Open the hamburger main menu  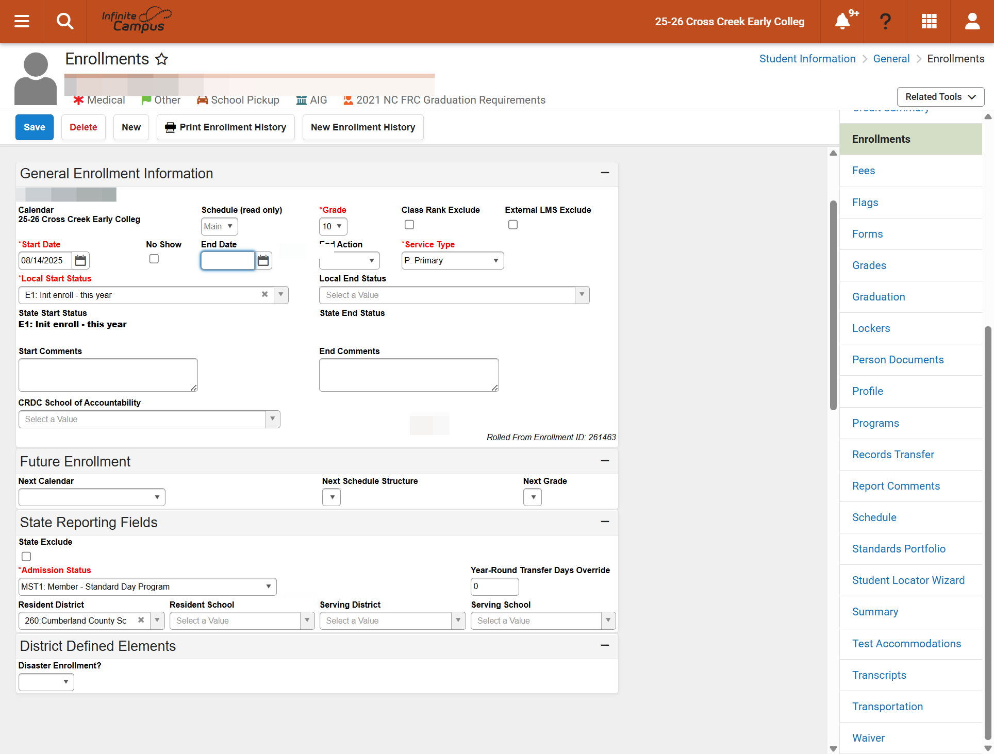click(x=22, y=21)
